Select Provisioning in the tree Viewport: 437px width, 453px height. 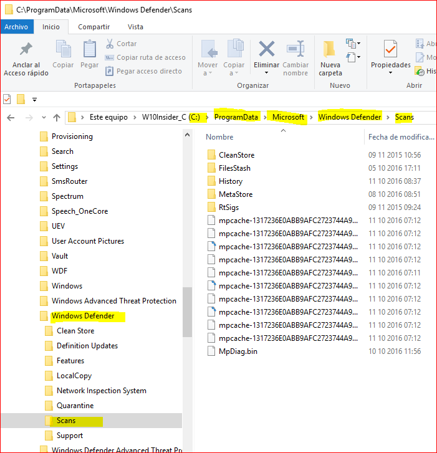pyautogui.click(x=72, y=136)
